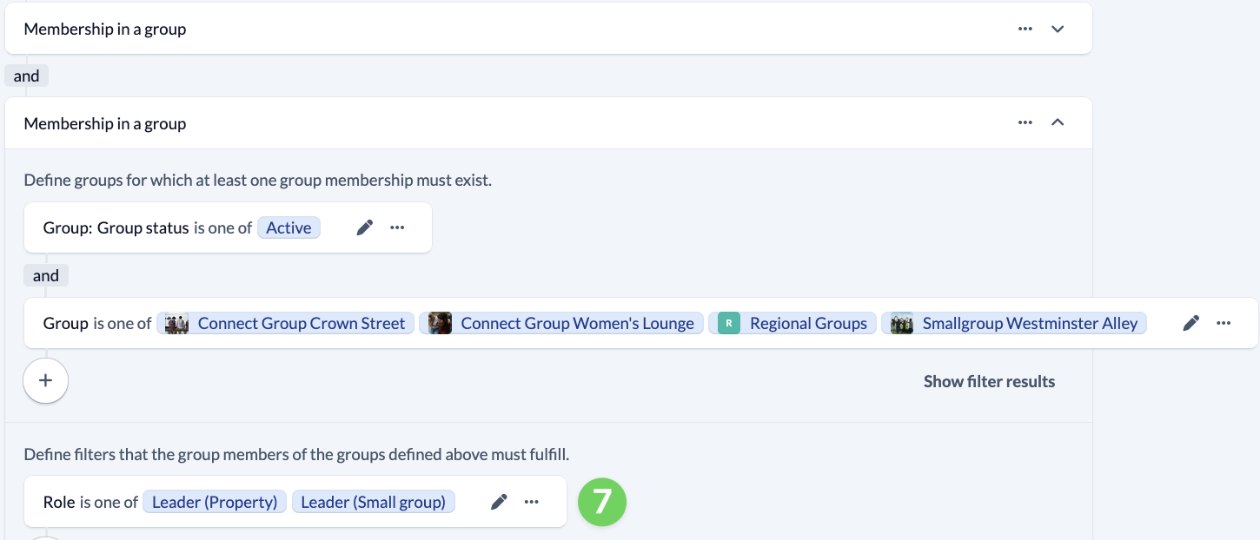Click the green 7 result count badge
1260x540 pixels.
click(602, 502)
